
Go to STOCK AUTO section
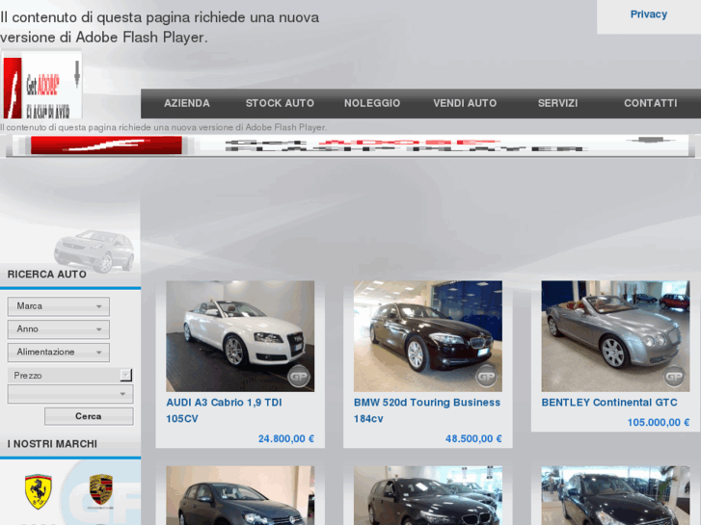click(x=280, y=103)
